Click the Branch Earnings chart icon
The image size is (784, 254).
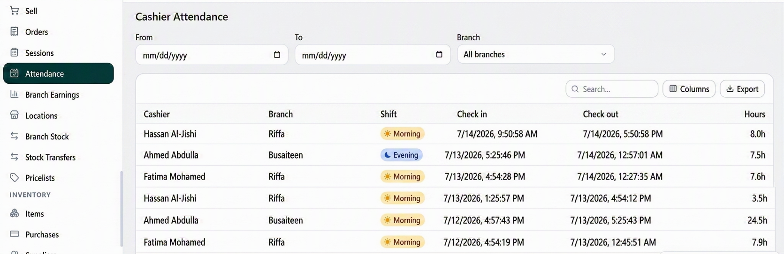[x=15, y=94]
